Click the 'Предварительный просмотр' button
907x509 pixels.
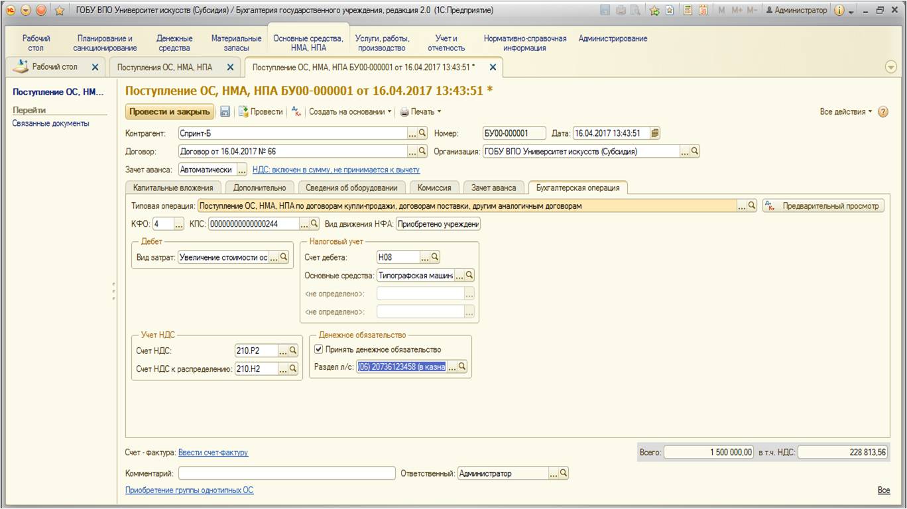click(x=823, y=206)
